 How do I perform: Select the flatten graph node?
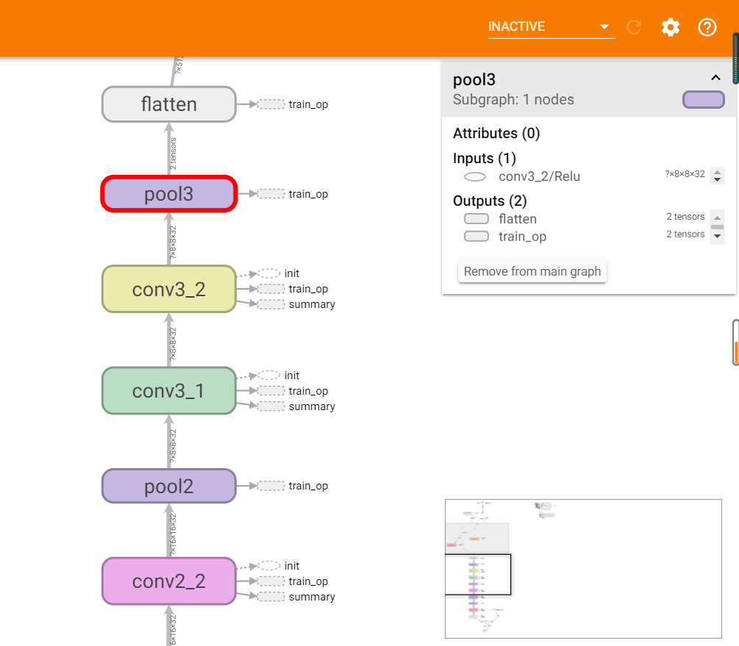point(168,104)
